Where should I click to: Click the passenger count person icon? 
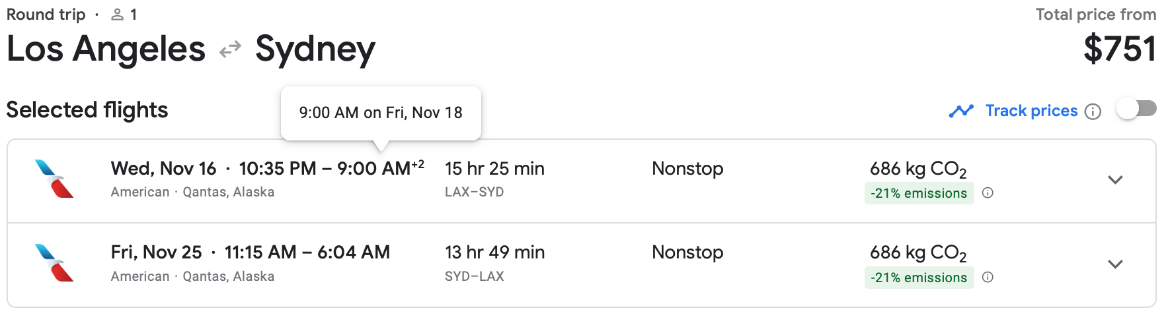117,15
